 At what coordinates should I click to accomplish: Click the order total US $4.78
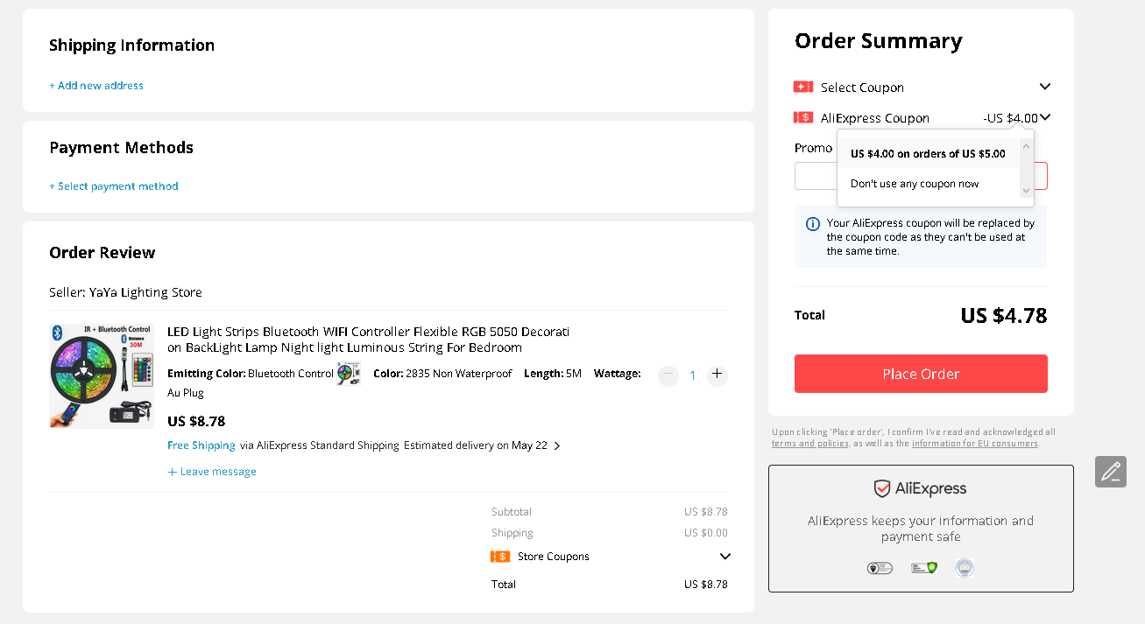coord(1004,316)
